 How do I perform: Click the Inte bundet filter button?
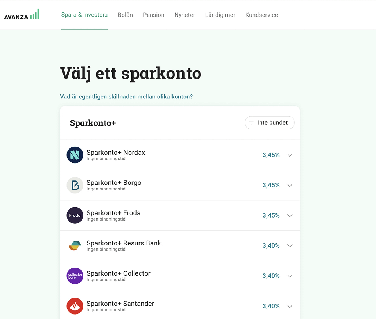tap(270, 122)
